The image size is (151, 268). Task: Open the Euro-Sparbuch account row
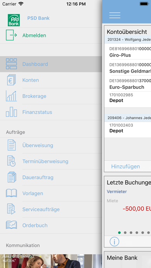(128, 84)
